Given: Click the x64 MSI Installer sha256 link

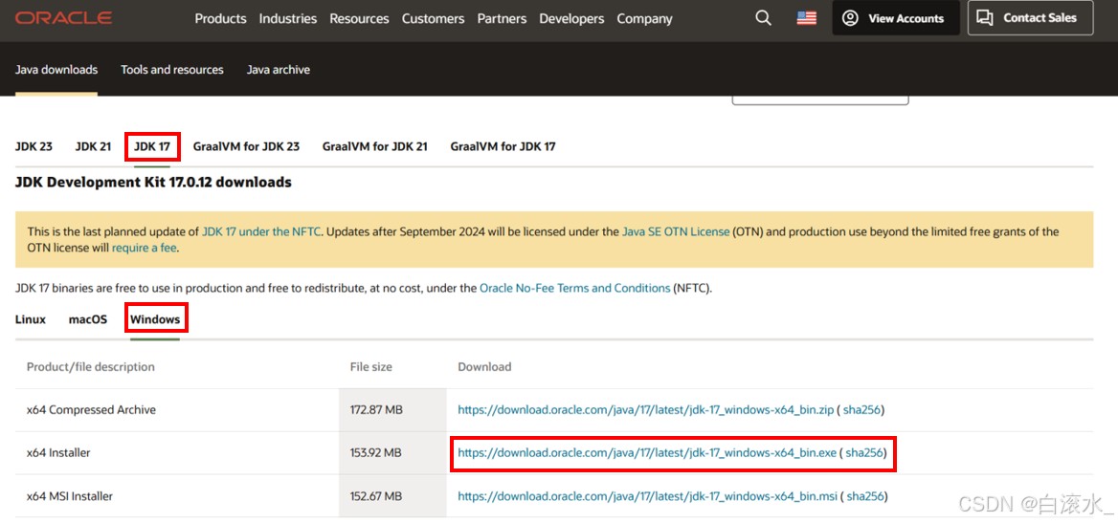Looking at the screenshot, I should (x=864, y=496).
